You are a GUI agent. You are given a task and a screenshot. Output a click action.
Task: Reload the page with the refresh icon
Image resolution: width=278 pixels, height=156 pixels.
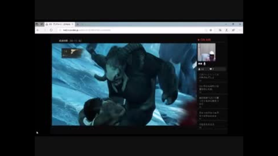pyautogui.click(x=51, y=30)
